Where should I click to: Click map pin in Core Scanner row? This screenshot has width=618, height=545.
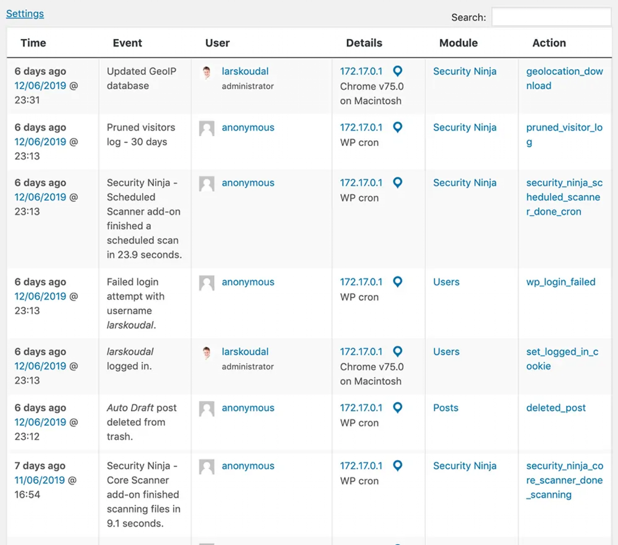[398, 466]
